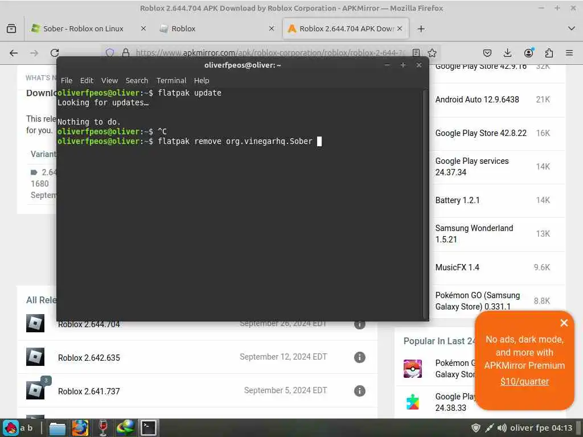Click the taskbar clock showing 04:13

click(x=562, y=428)
